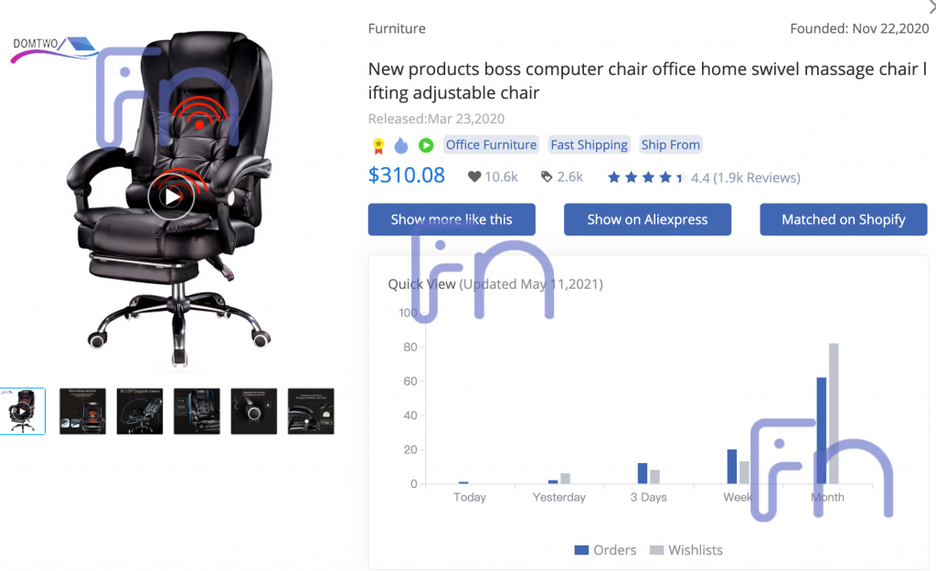Toggle the Wishlists legend series
Image resolution: width=936 pixels, height=571 pixels.
pyautogui.click(x=686, y=550)
